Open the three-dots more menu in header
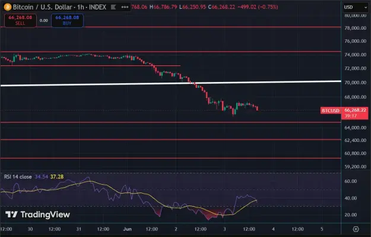 click(x=125, y=7)
